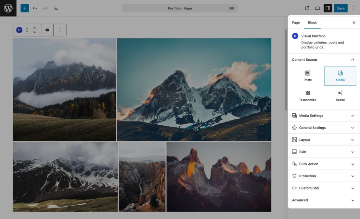Choose Social as content source
Viewport: 360px width, 219px height.
point(340,96)
